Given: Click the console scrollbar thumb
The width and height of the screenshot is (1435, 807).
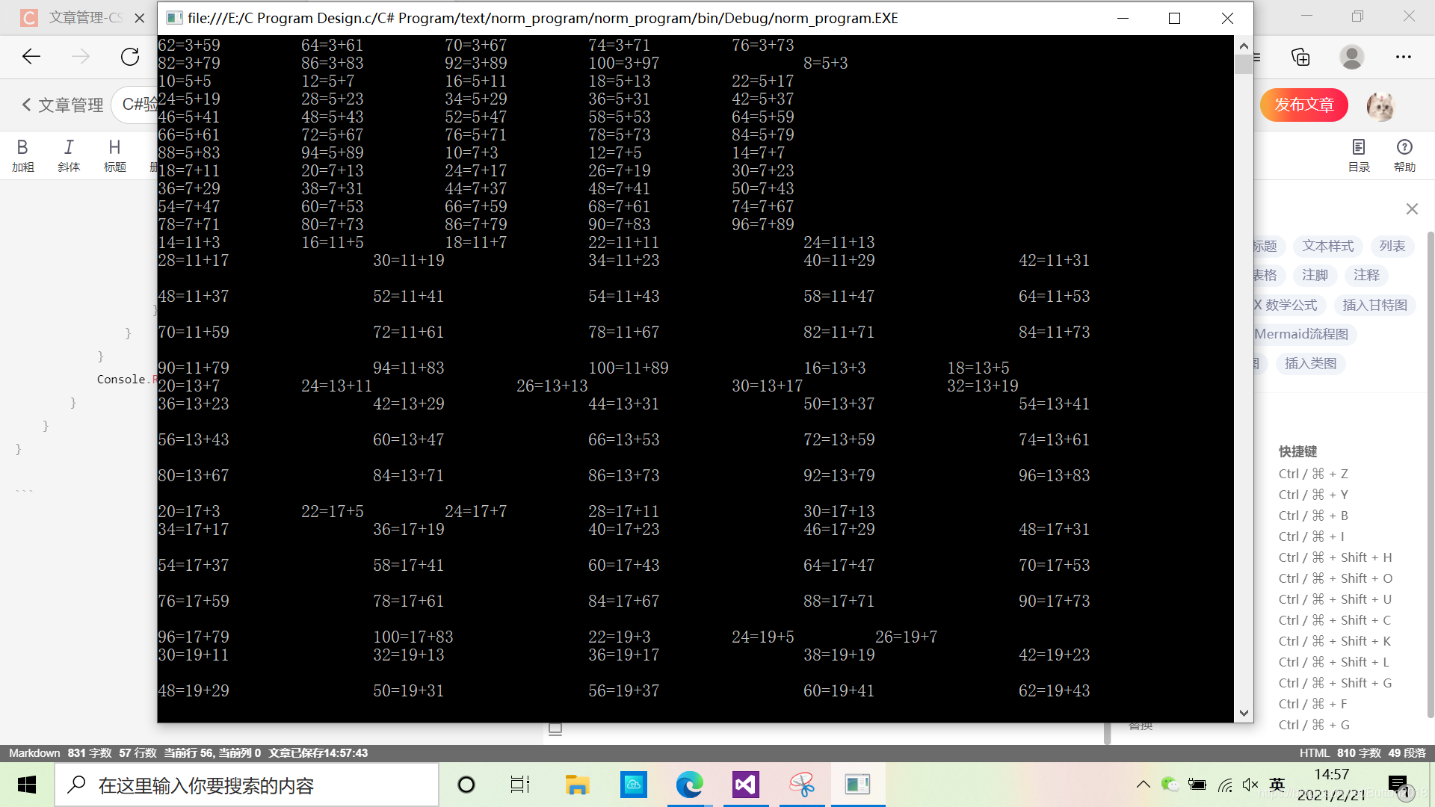Looking at the screenshot, I should (1244, 65).
